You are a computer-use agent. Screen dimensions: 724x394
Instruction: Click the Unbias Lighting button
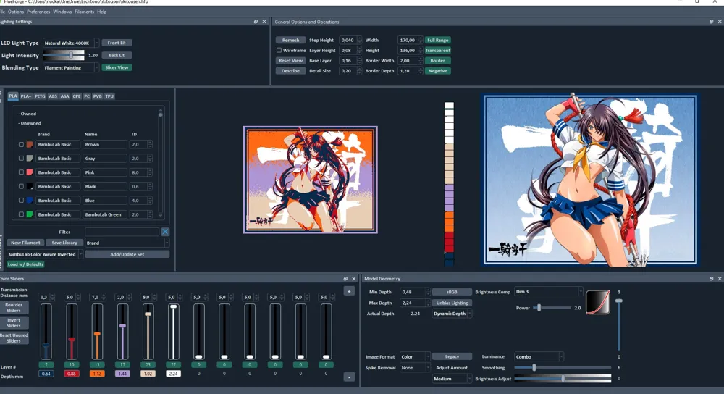452,303
